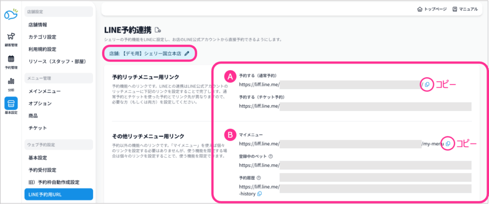
Task: Click the whale logo icon
Action: coord(11,14)
